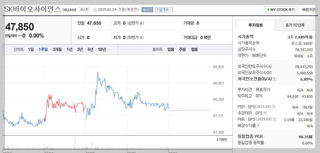Show the 월봉 candlestick chart
The image size is (320, 153).
[x=194, y=49]
